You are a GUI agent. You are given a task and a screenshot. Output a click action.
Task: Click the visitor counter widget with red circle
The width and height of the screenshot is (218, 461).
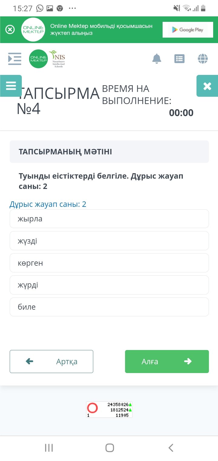point(109,409)
